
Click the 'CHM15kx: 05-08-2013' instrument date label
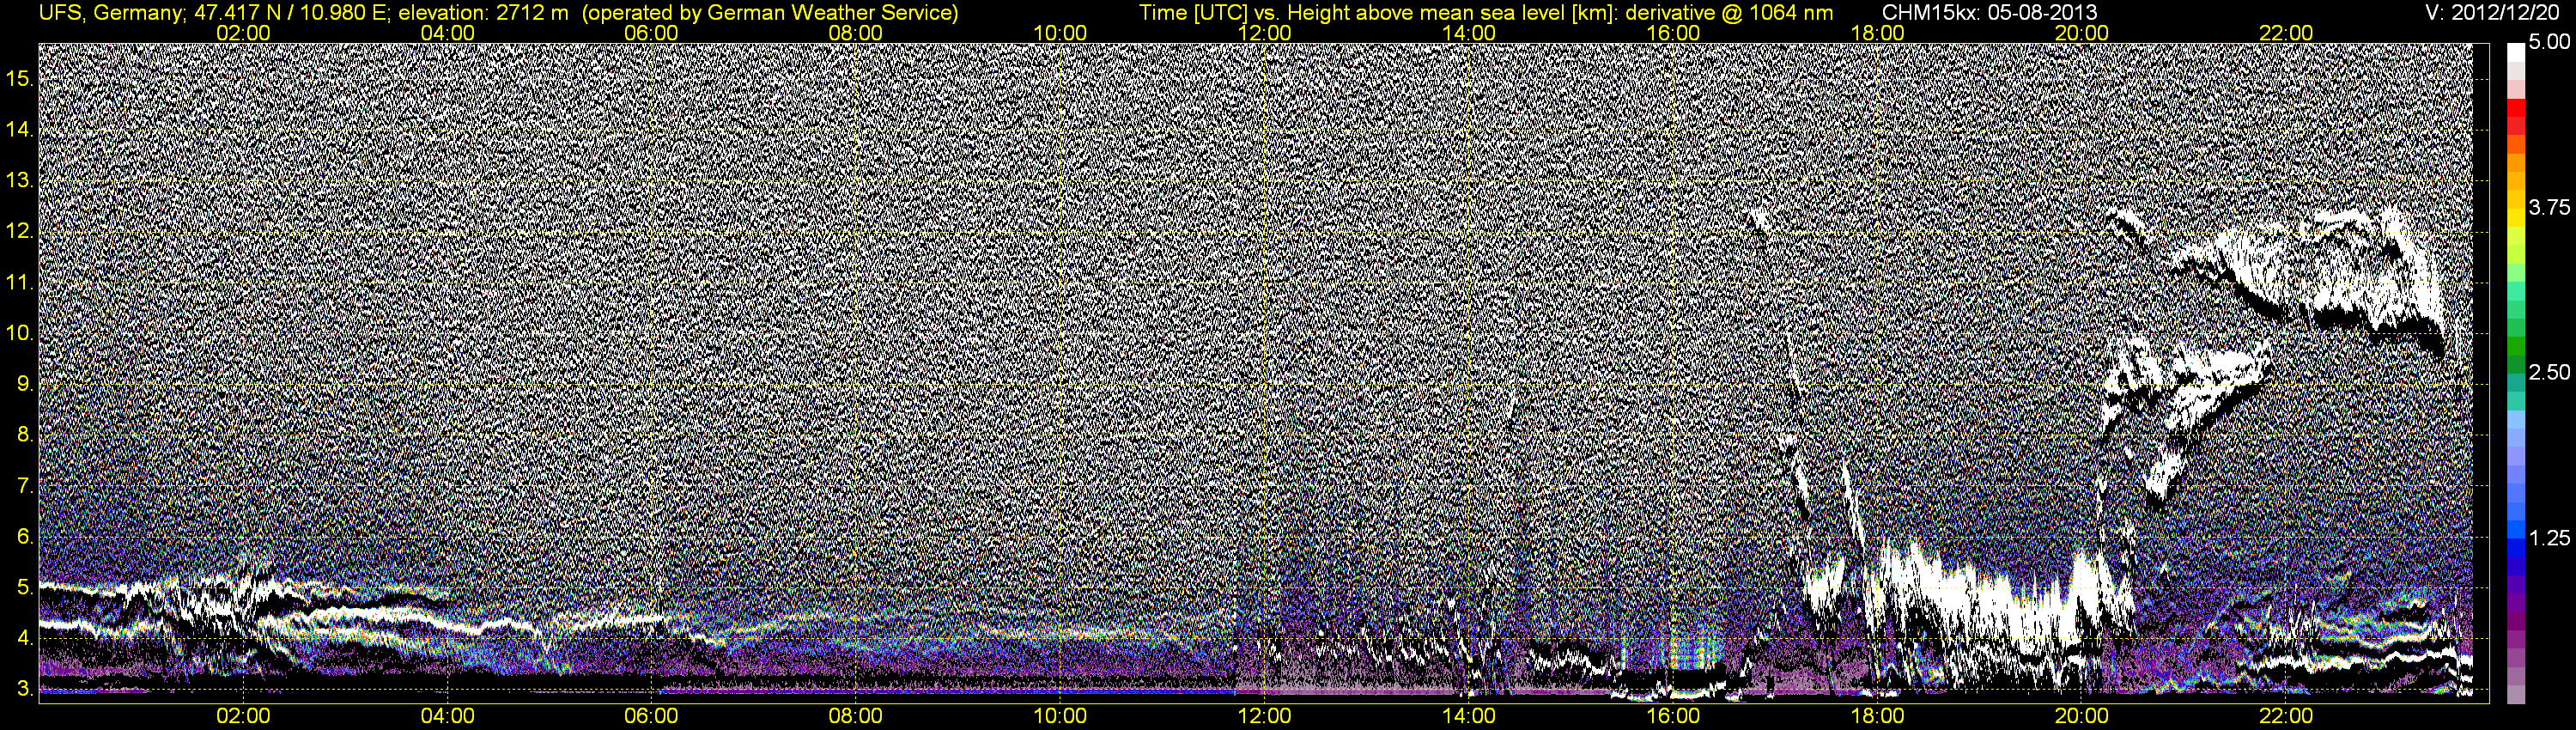[1992, 13]
